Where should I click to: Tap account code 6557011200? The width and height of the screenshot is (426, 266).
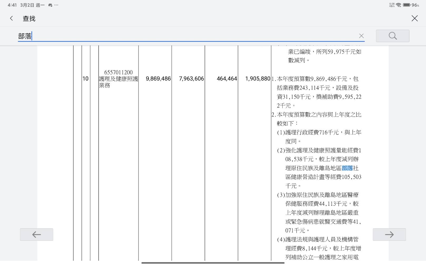[x=118, y=72]
